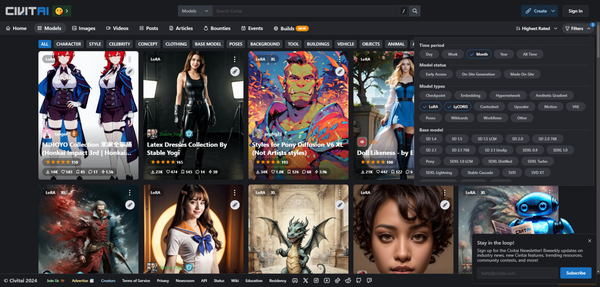
Task: Deselect the LoRA model type filter
Action: pyautogui.click(x=430, y=107)
